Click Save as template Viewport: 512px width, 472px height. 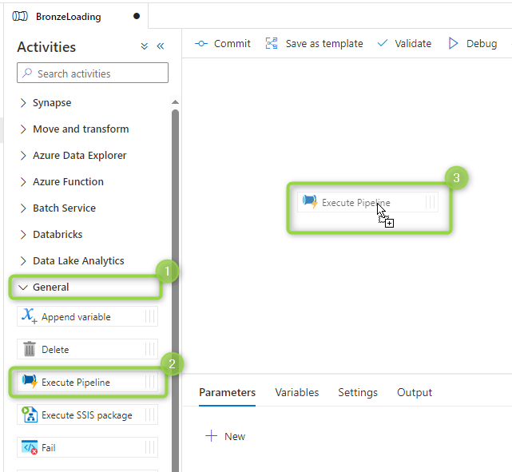[314, 43]
